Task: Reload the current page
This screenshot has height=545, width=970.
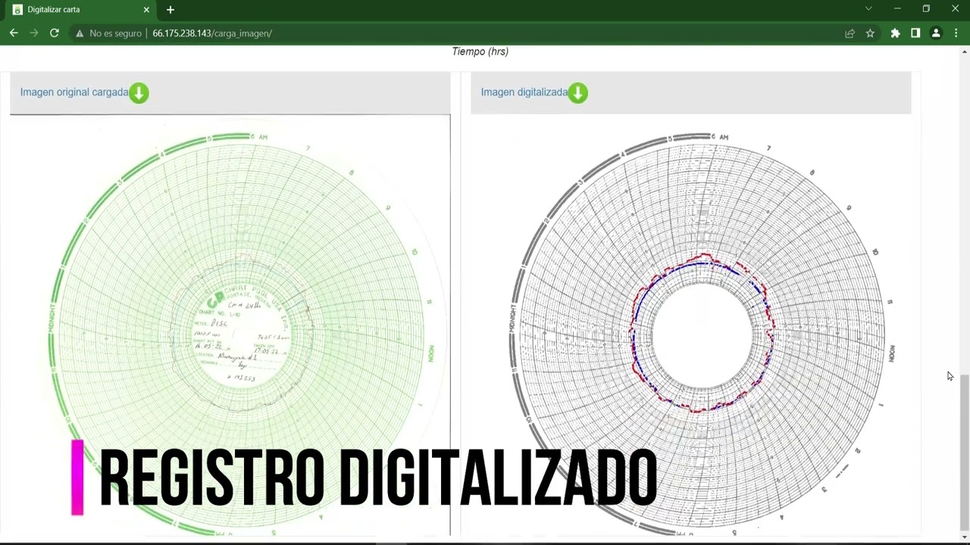Action: [55, 33]
